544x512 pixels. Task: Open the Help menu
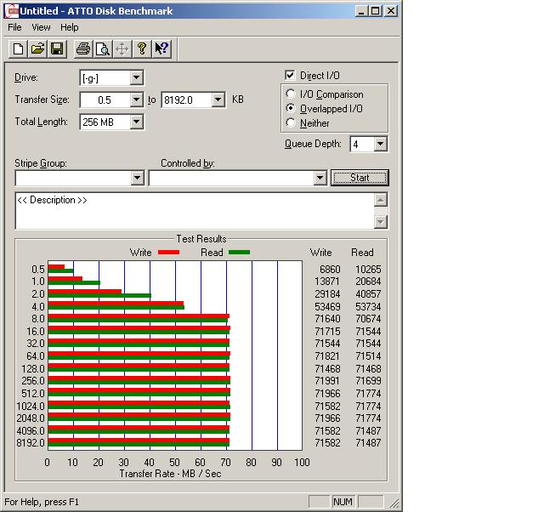tap(69, 27)
